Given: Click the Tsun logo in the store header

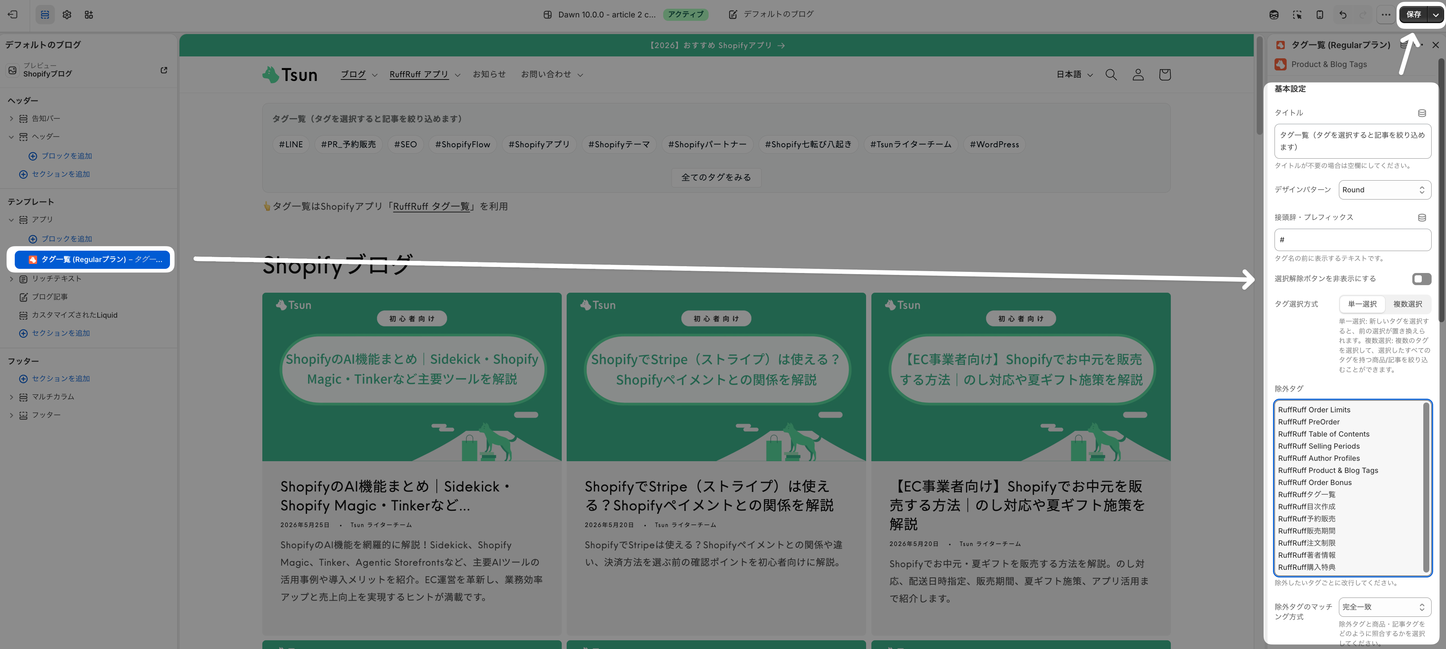Looking at the screenshot, I should [290, 75].
